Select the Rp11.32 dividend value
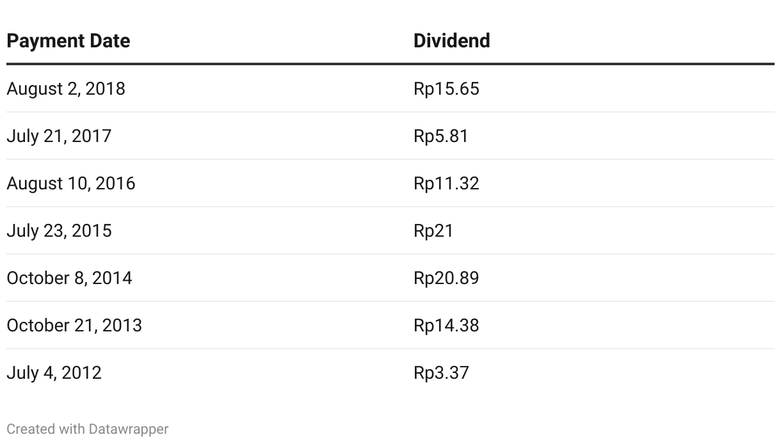 [x=446, y=184]
